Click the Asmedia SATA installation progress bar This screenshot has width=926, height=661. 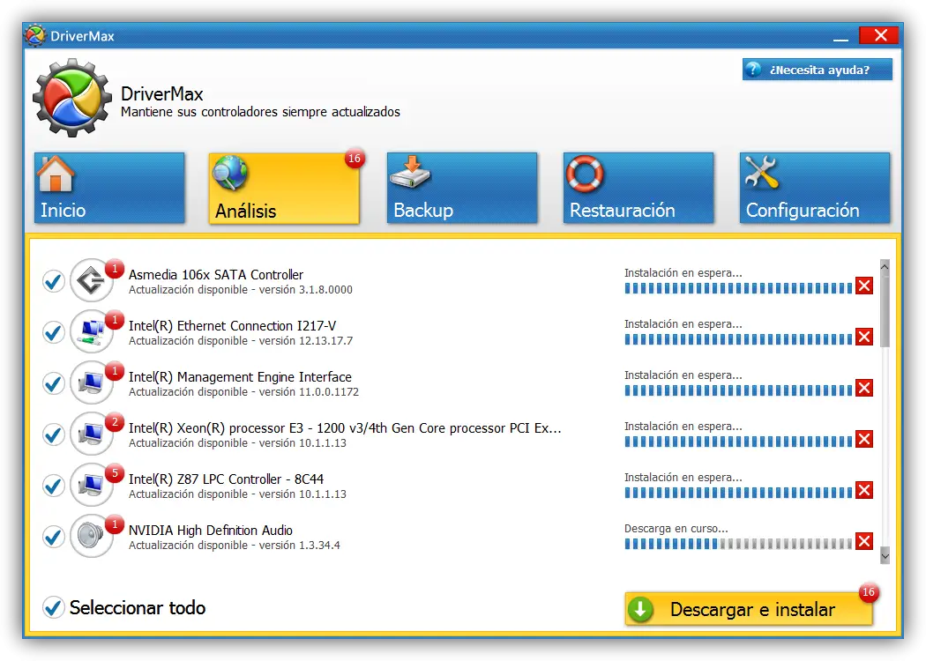tap(738, 288)
